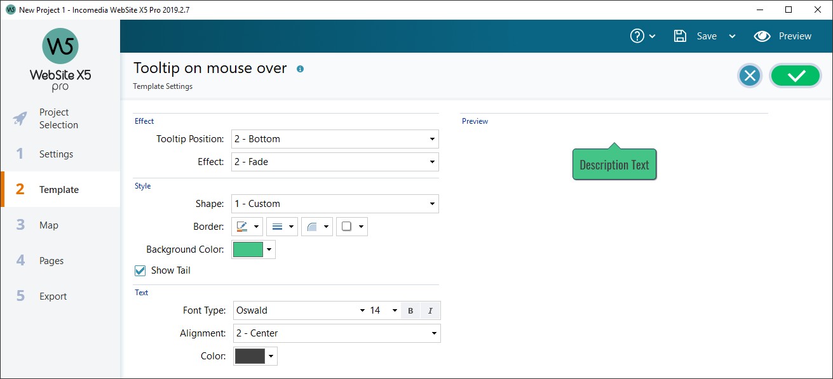The height and width of the screenshot is (379, 833).
Task: Uncheck the Show Tail checkbox
Action: point(139,270)
